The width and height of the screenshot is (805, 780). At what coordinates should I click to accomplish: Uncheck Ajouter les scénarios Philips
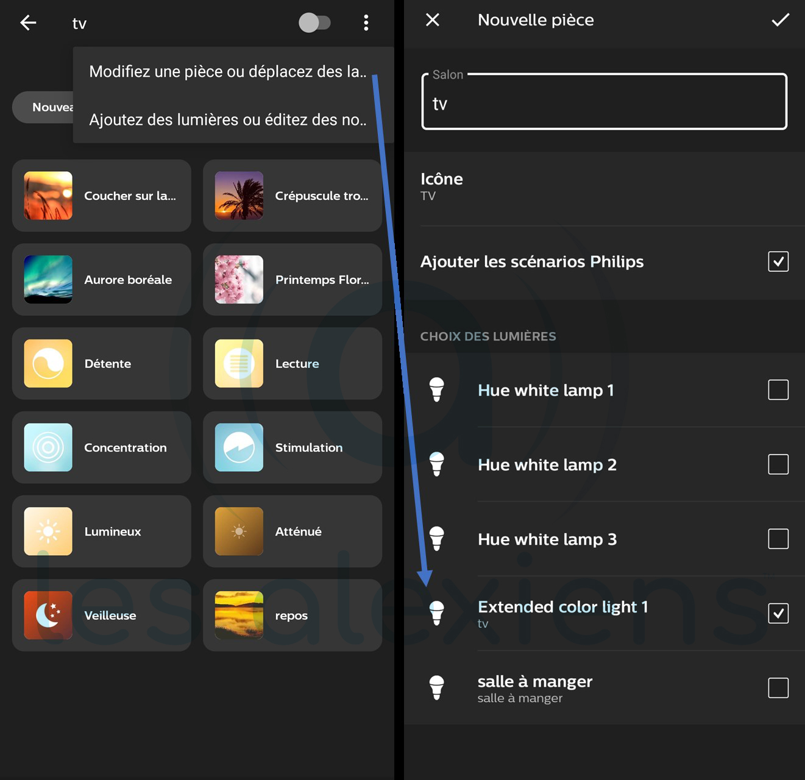[778, 261]
